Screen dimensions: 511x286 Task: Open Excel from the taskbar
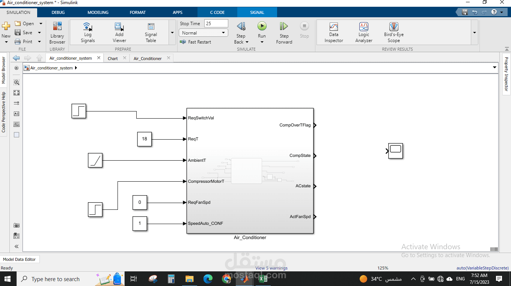263,279
